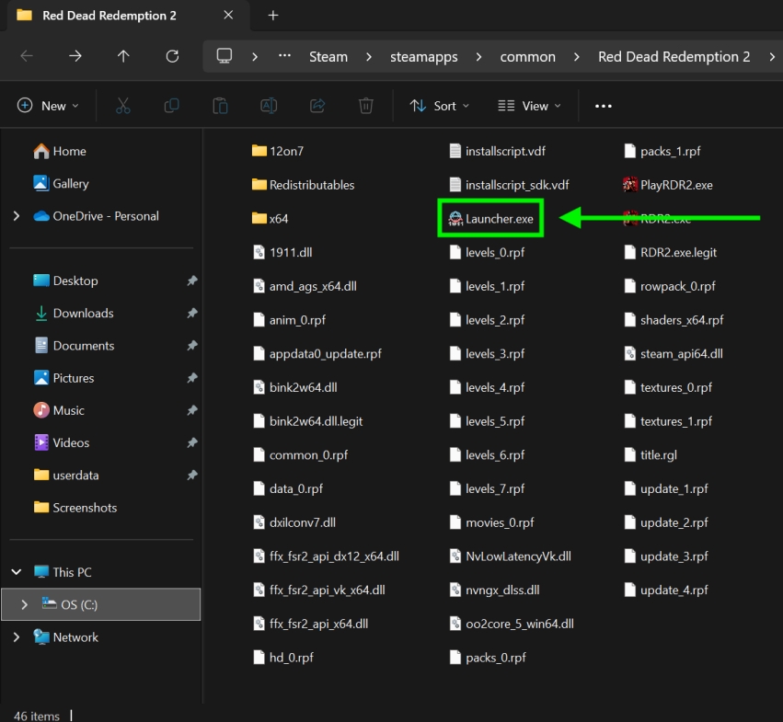This screenshot has width=783, height=722.
Task: Collapse the This PC tree node
Action: pyautogui.click(x=17, y=572)
